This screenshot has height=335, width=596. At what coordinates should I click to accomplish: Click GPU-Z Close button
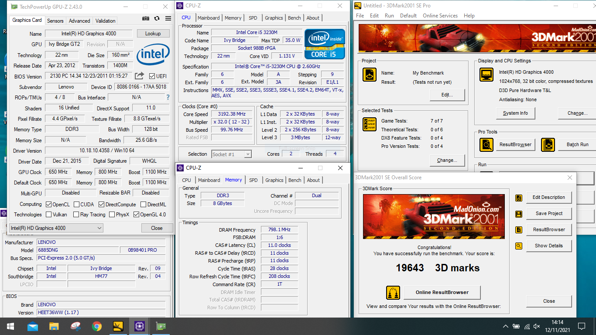coord(157,228)
